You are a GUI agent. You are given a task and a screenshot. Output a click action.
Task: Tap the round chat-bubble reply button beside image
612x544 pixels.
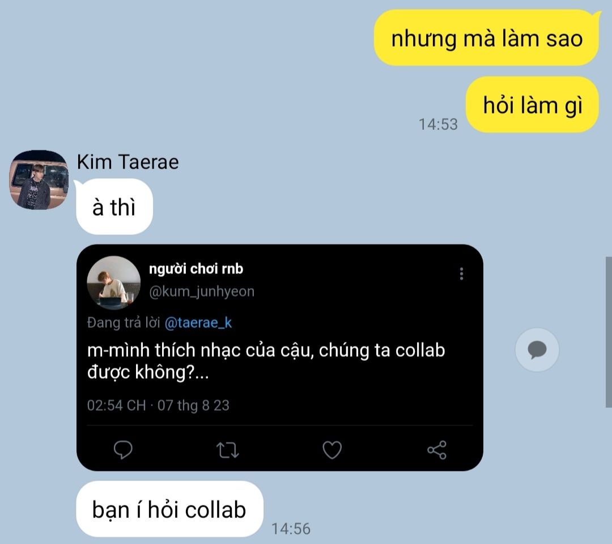coord(537,349)
